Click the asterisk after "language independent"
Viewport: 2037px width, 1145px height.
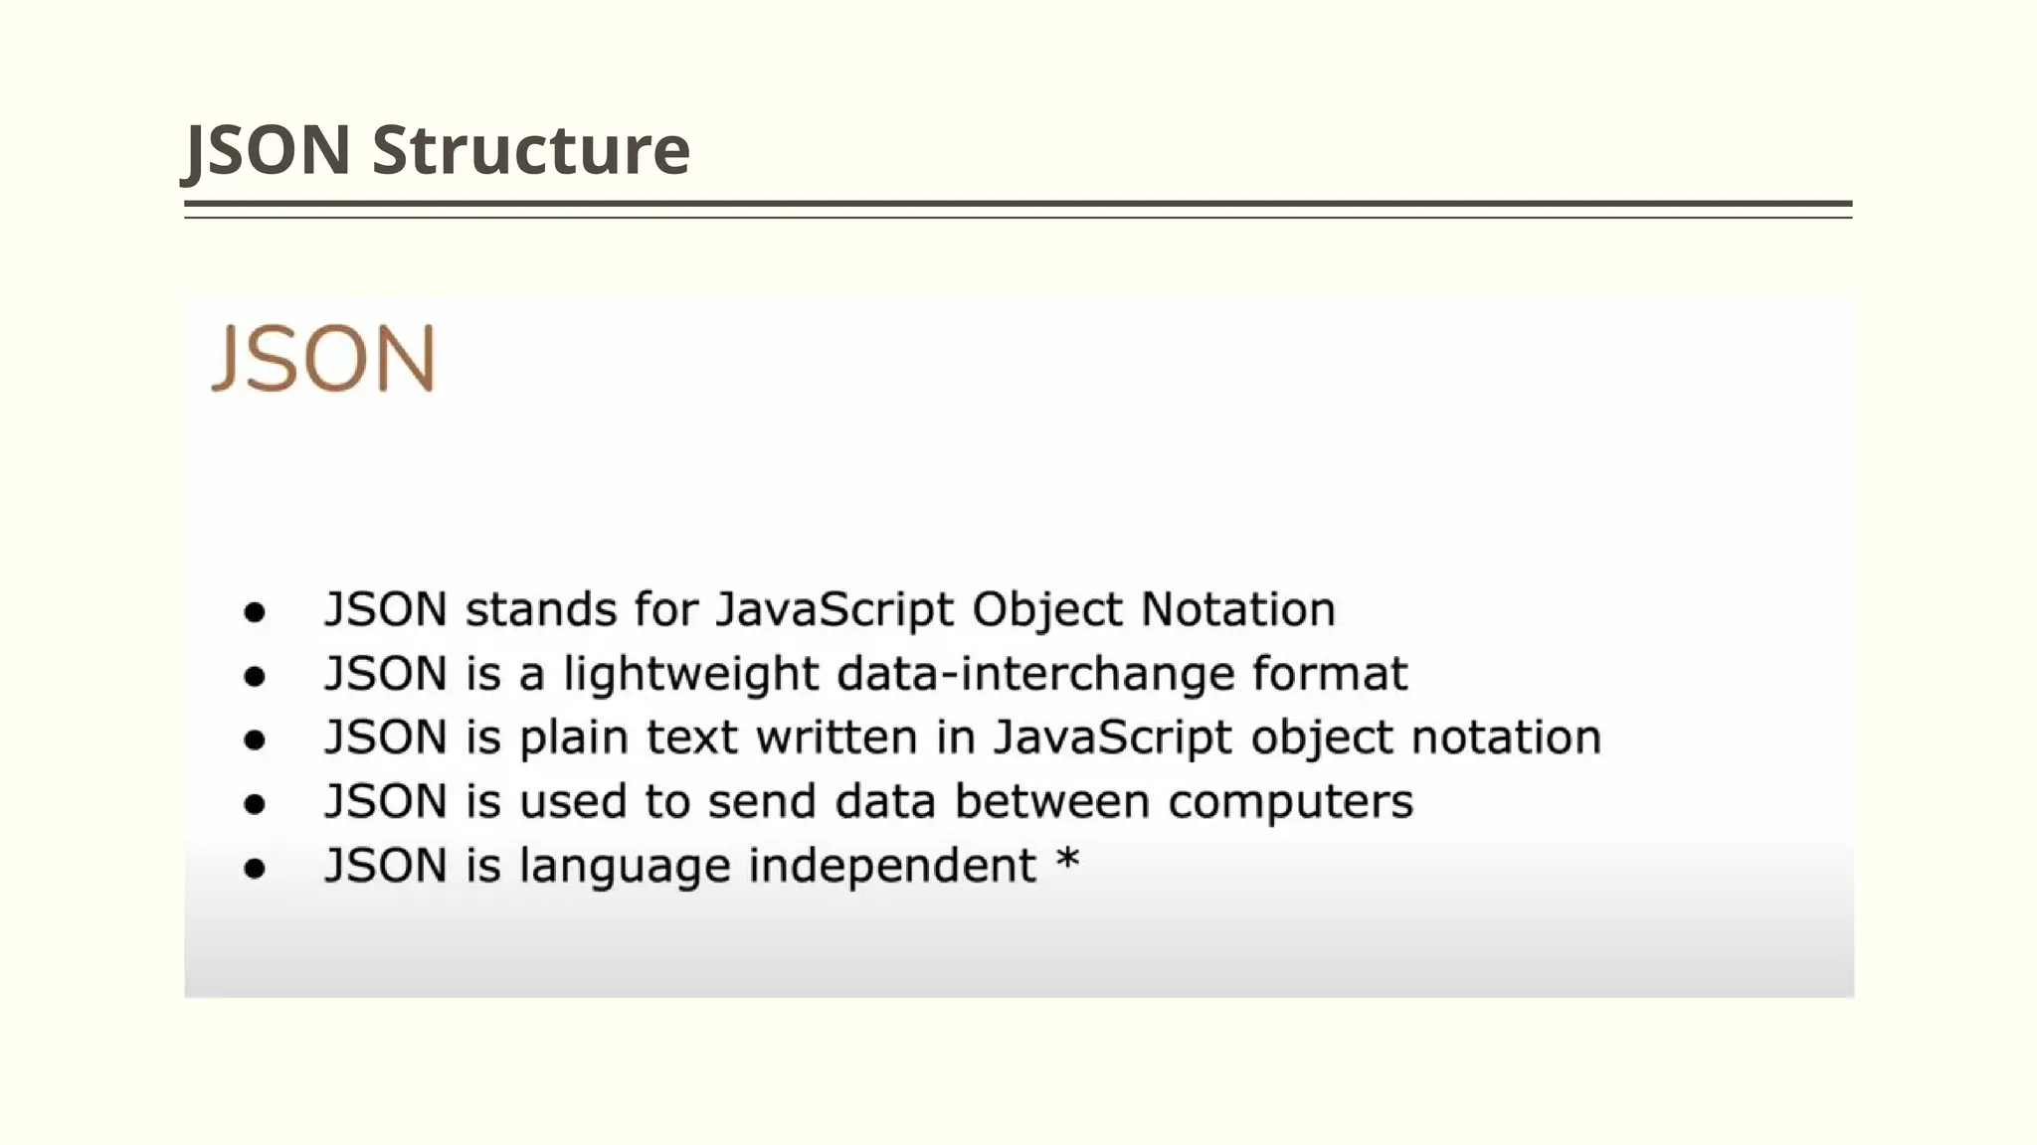1067,861
